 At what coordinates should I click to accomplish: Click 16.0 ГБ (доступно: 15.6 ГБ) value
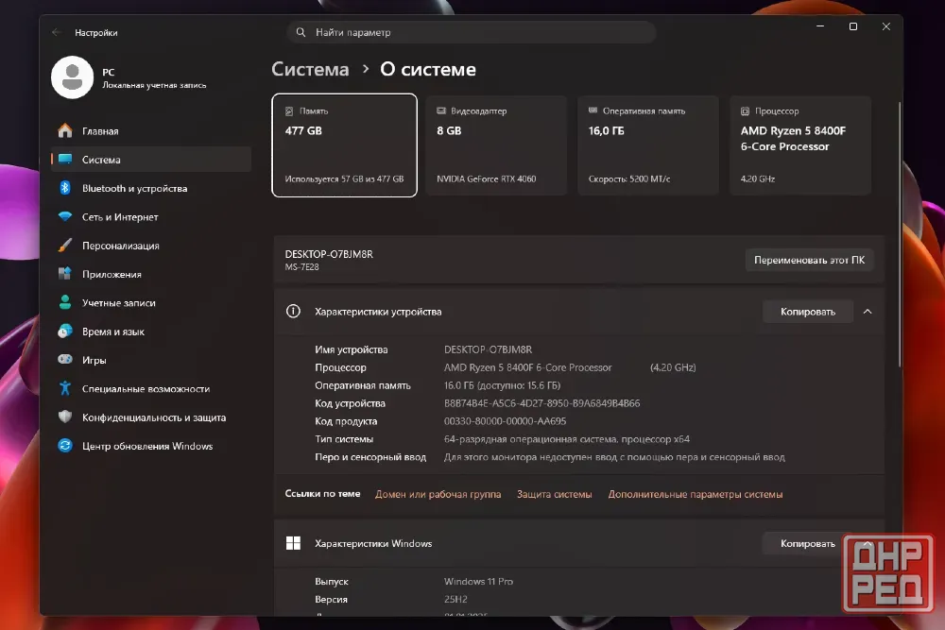[x=502, y=385]
